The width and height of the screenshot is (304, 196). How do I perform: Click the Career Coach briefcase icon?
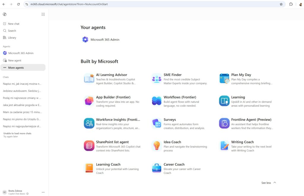click(157, 168)
